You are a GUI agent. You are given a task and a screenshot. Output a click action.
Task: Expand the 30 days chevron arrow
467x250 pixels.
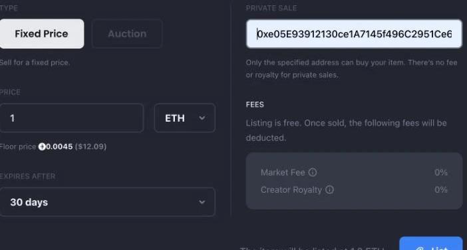coord(202,202)
